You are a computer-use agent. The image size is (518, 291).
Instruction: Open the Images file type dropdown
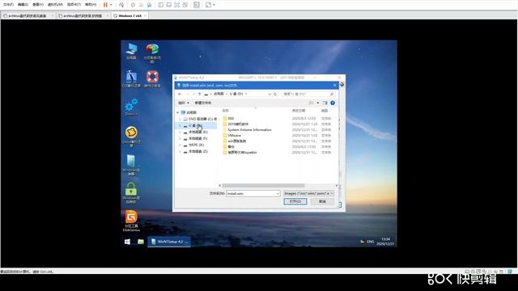click(x=308, y=193)
